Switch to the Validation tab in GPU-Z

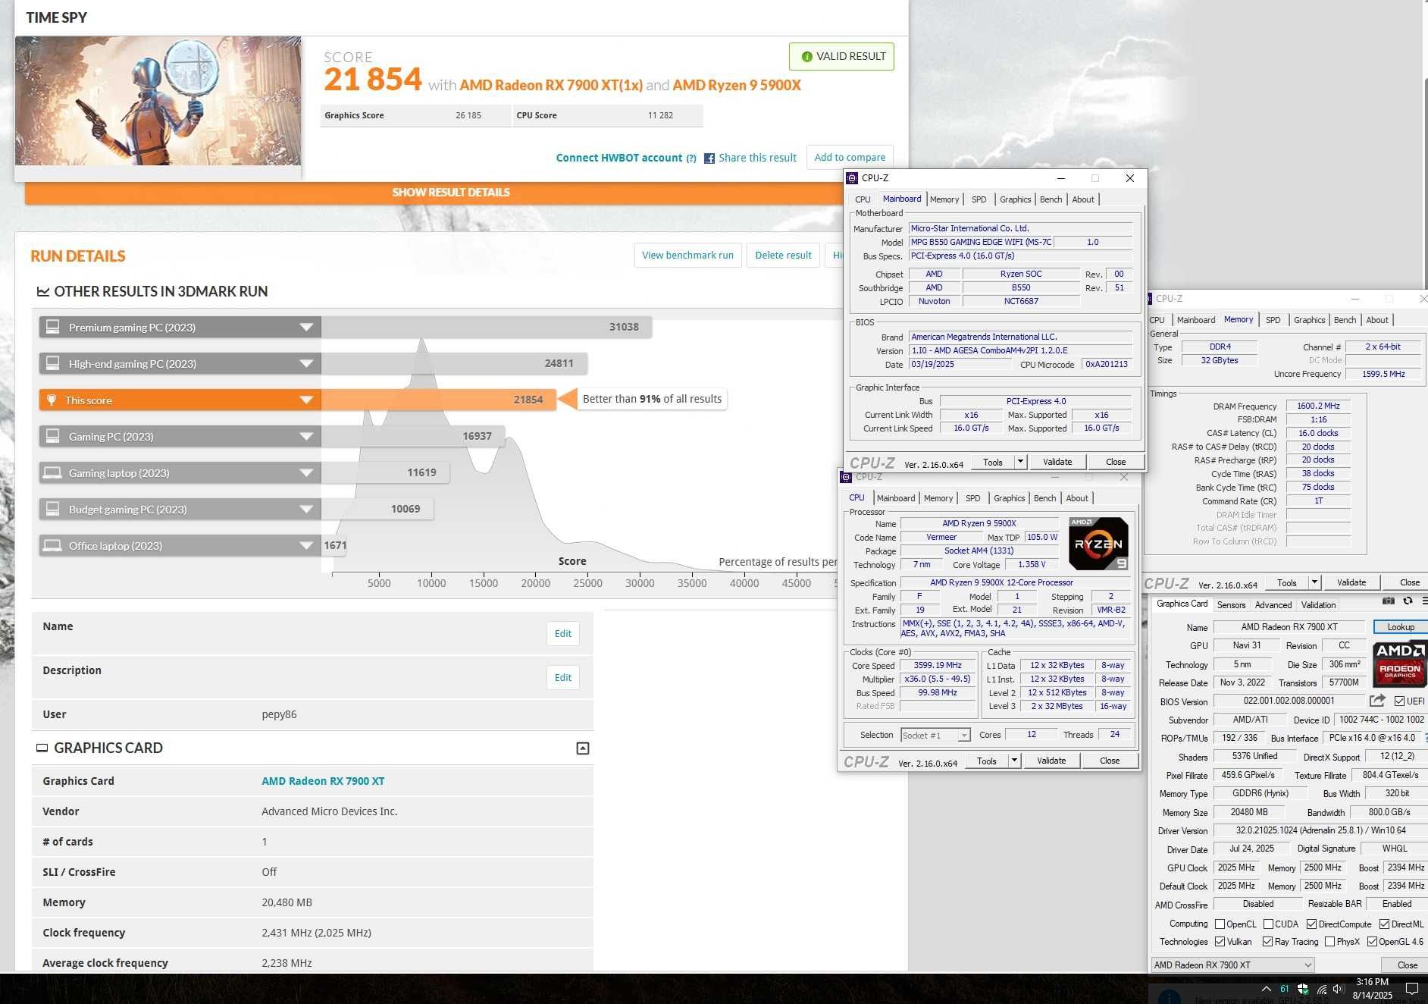pyautogui.click(x=1319, y=605)
